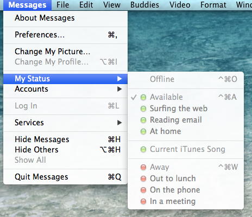Set status to At home
The height and width of the screenshot is (217, 252).
pyautogui.click(x=186, y=131)
